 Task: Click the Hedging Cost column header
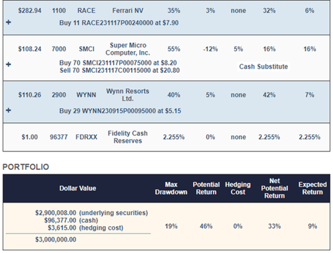click(238, 188)
